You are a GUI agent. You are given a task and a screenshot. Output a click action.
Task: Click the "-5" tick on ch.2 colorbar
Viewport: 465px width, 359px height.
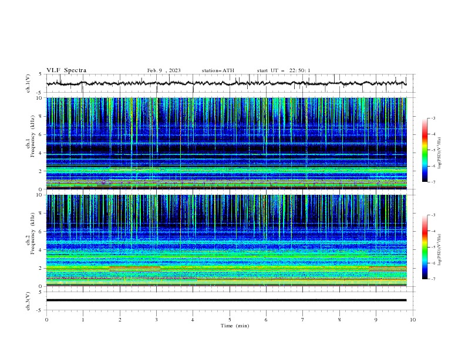433,247
